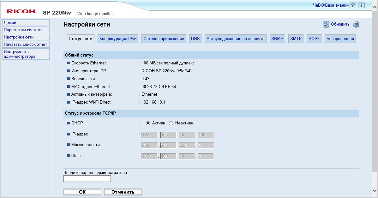Click the third Шлюз octet field 10
378x198 pixels.
[187, 156]
